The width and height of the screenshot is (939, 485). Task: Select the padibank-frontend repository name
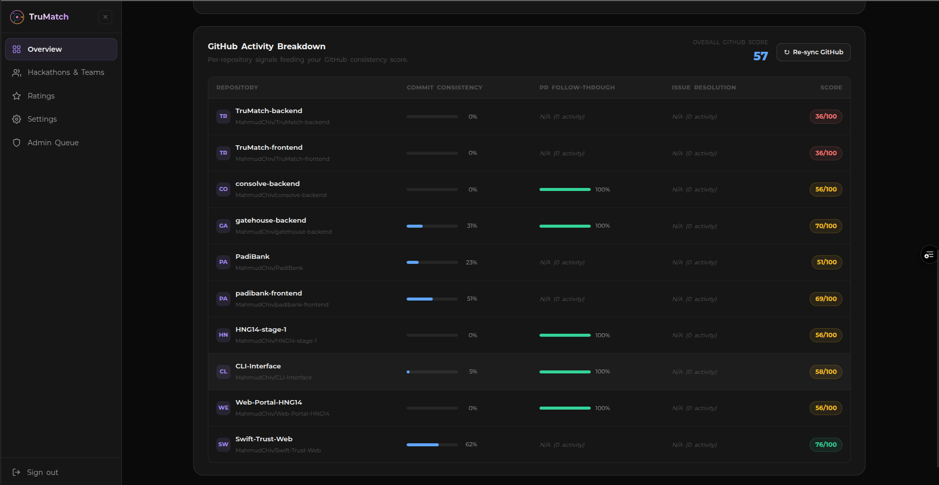click(269, 294)
